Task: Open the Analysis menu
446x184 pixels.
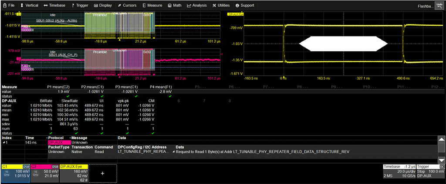Action: [197, 5]
